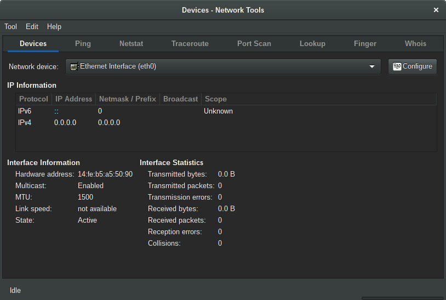Click the Reception errors value
The width and height of the screenshot is (446, 300).
(x=220, y=231)
